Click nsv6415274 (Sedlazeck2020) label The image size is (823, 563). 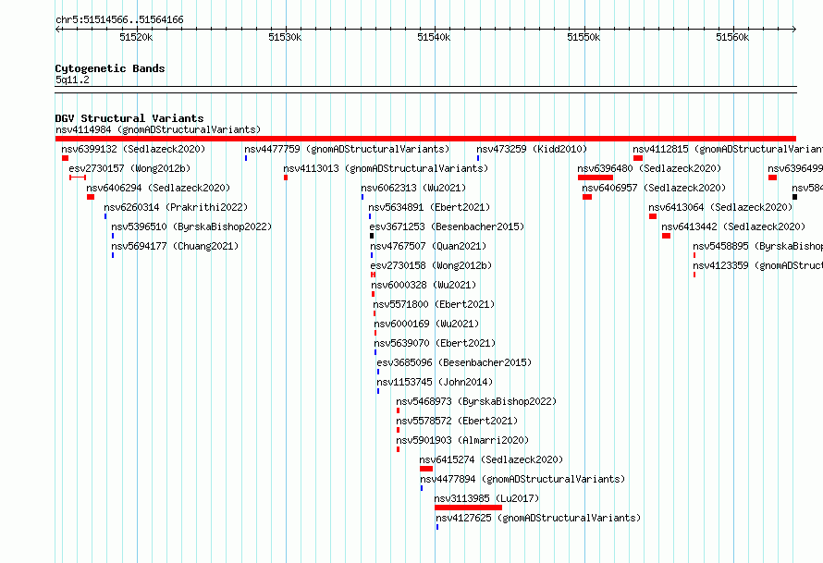pyautogui.click(x=491, y=459)
